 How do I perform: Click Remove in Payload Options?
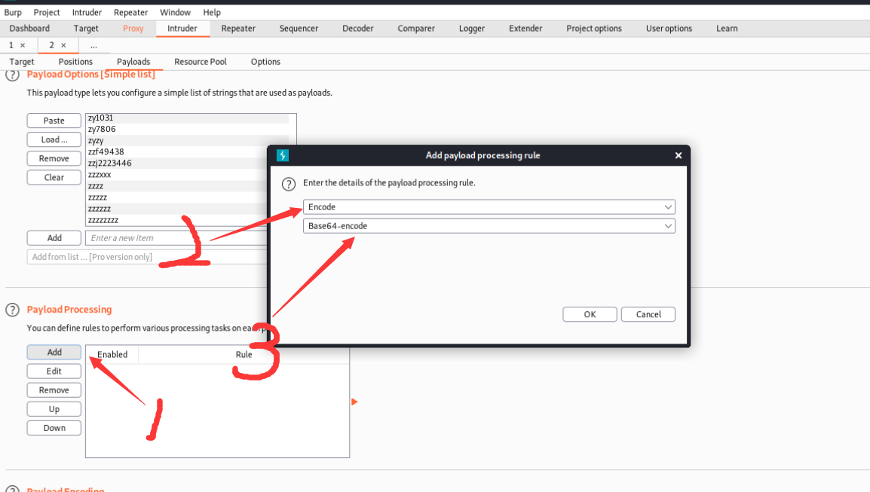[x=54, y=159]
